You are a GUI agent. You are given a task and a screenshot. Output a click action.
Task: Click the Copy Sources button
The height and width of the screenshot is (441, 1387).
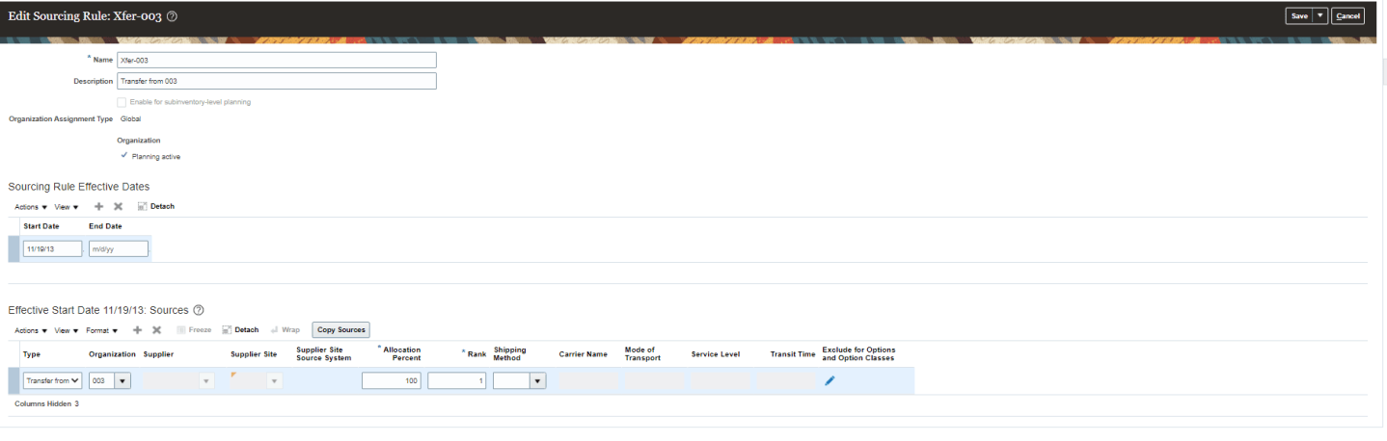[x=341, y=329]
